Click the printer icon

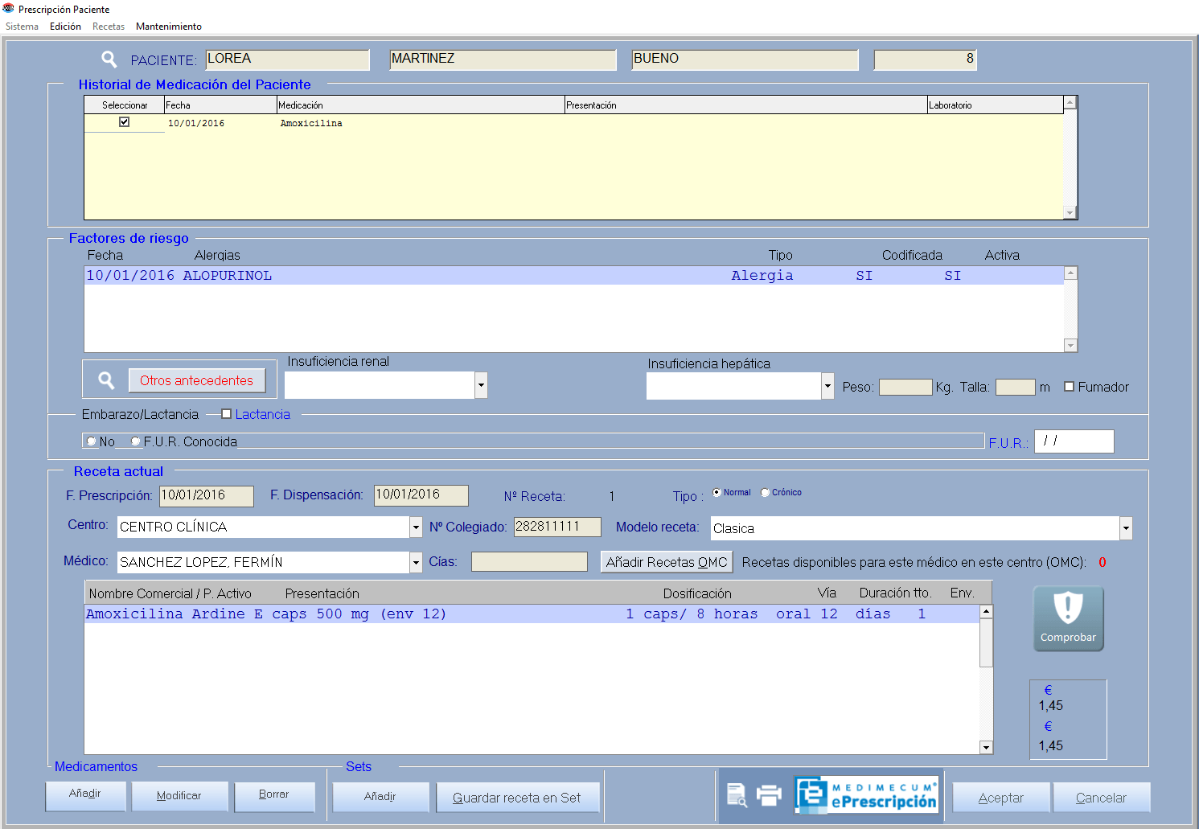(770, 795)
